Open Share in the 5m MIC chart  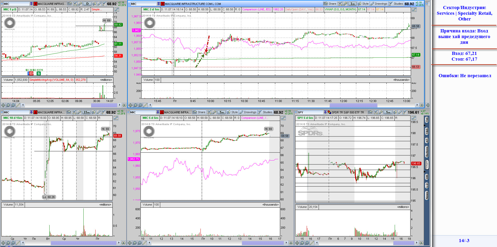[x=199, y=112]
